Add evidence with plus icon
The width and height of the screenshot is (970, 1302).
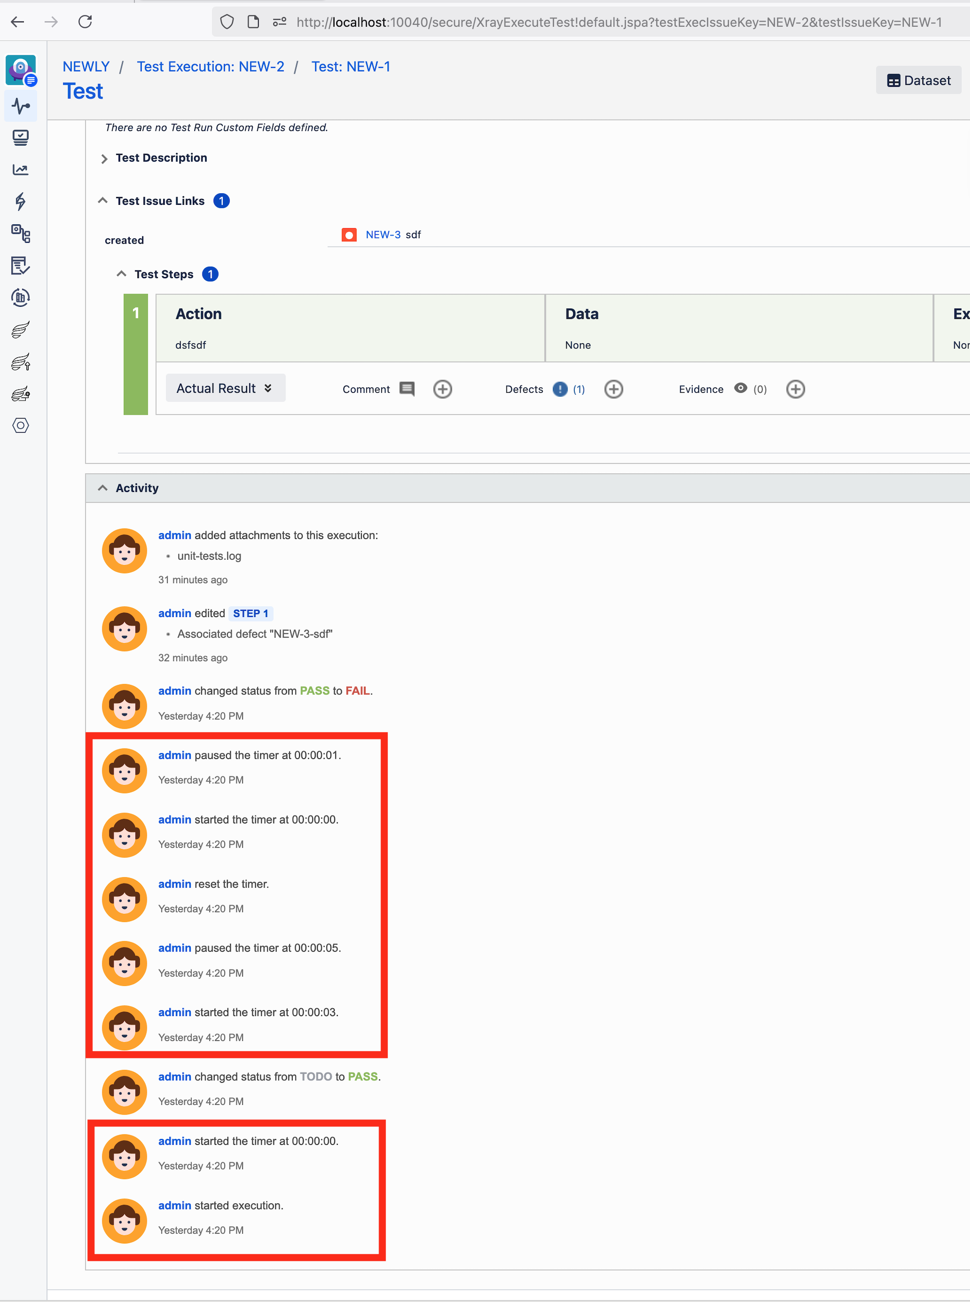tap(796, 388)
